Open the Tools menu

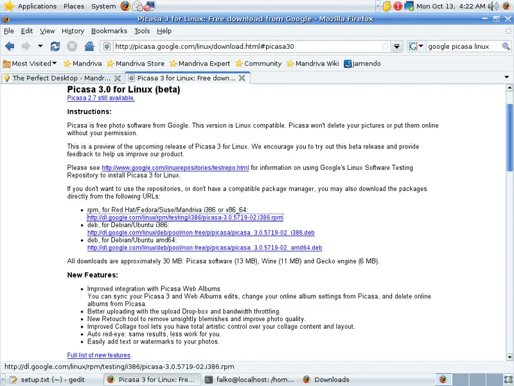[x=142, y=30]
